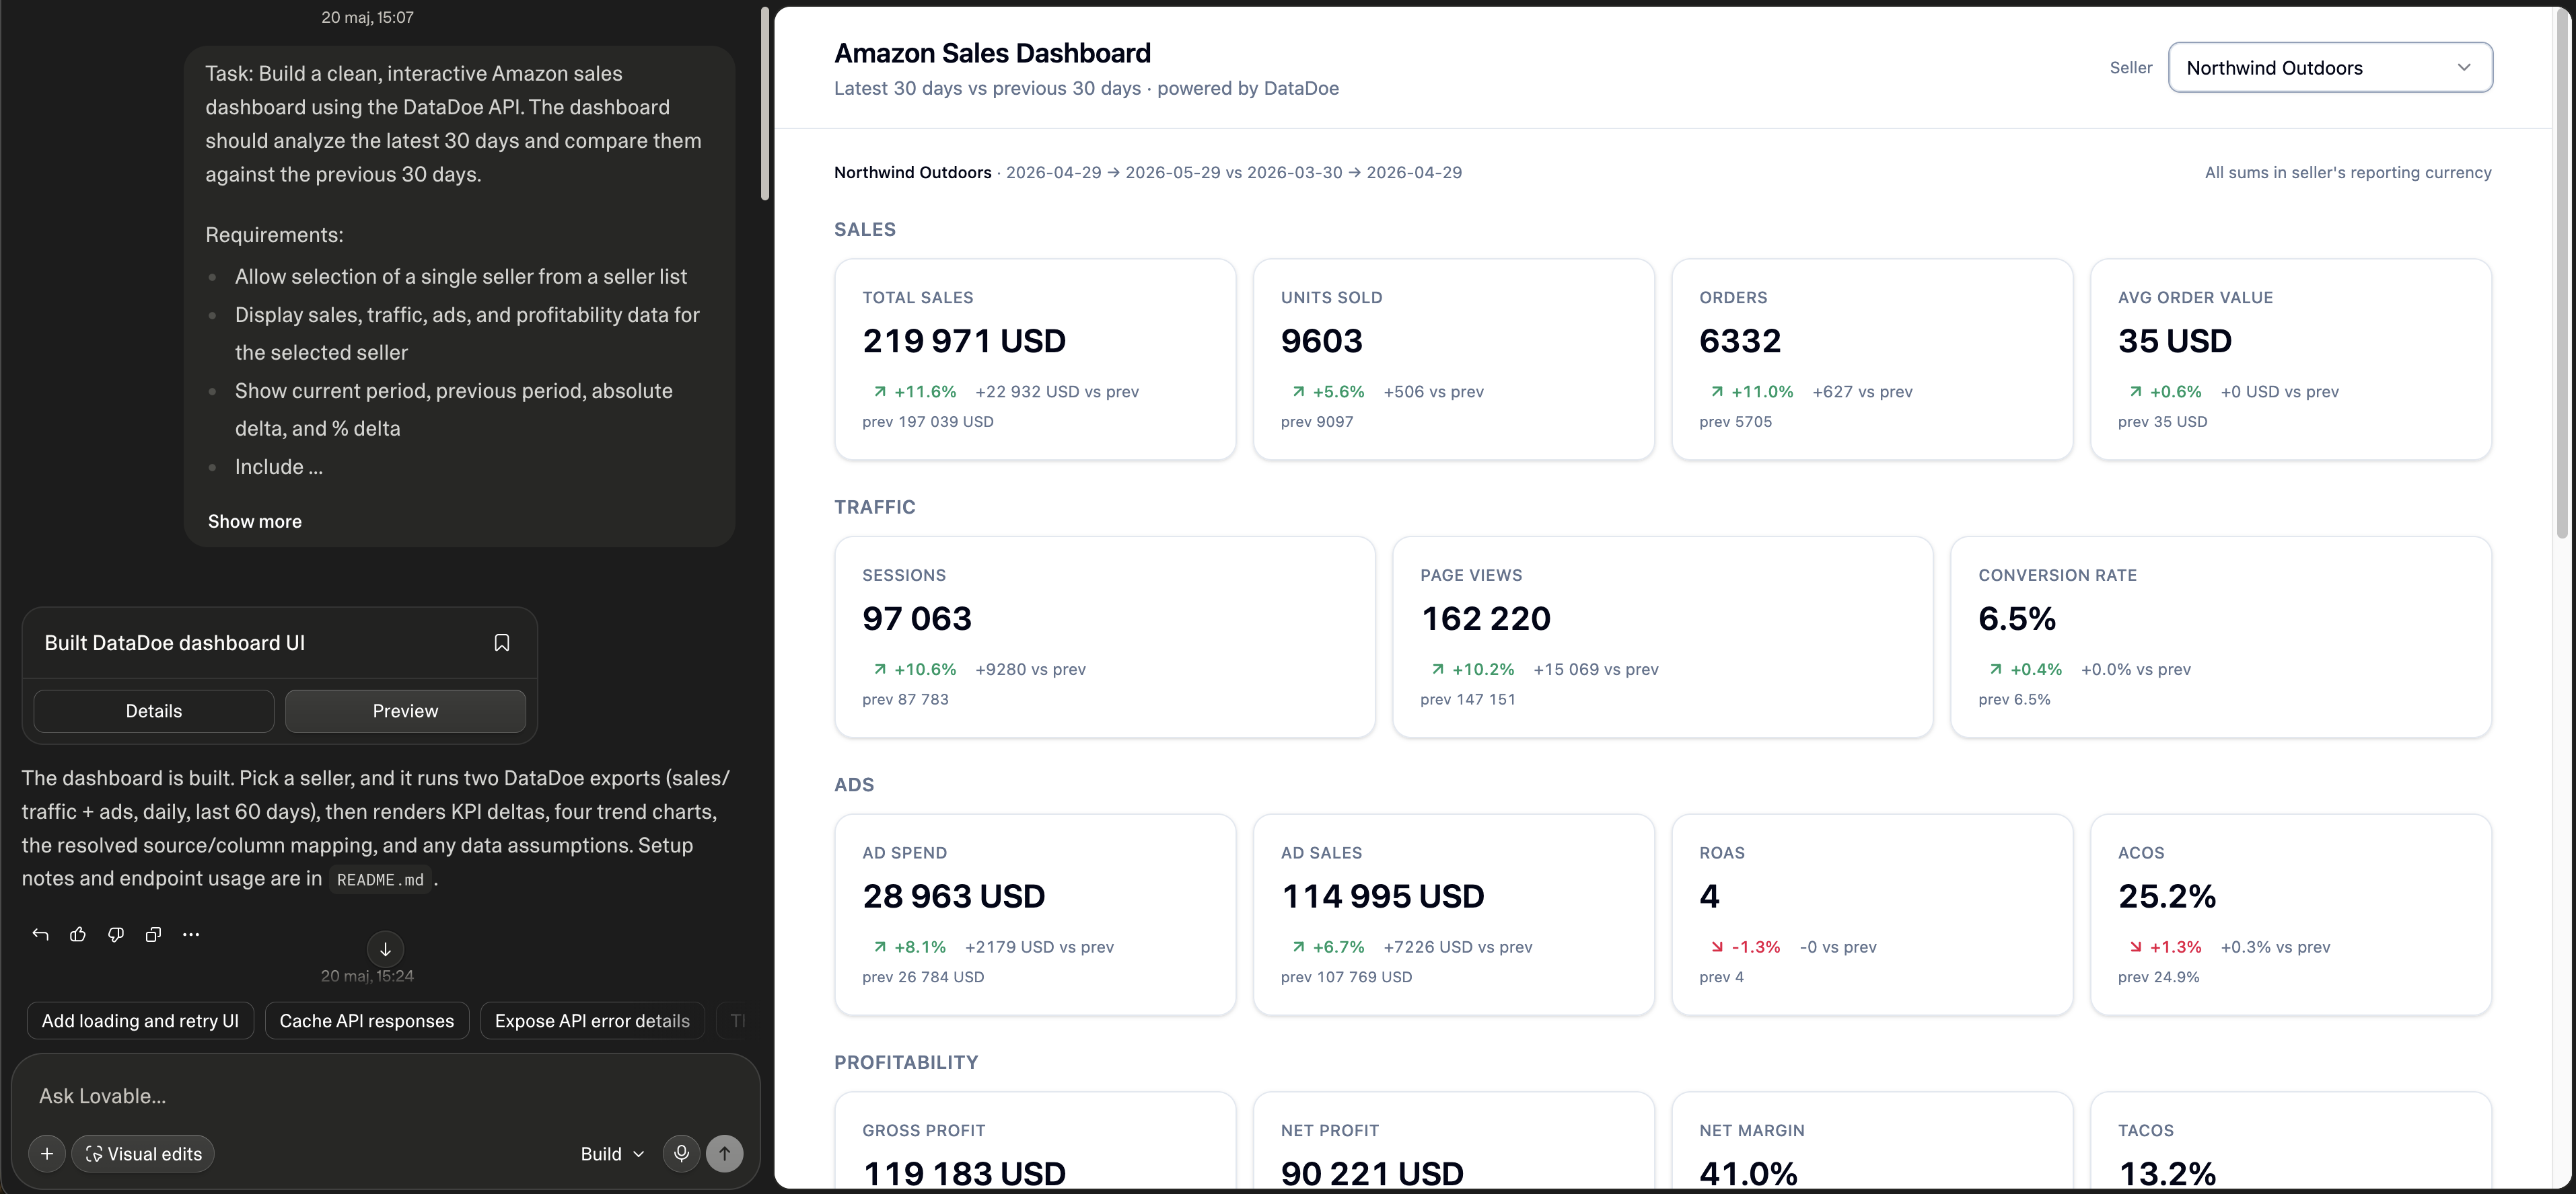Bookmark the Built DataDoe dashboard UI card
Screen dimensions: 2576x1194
[502, 643]
